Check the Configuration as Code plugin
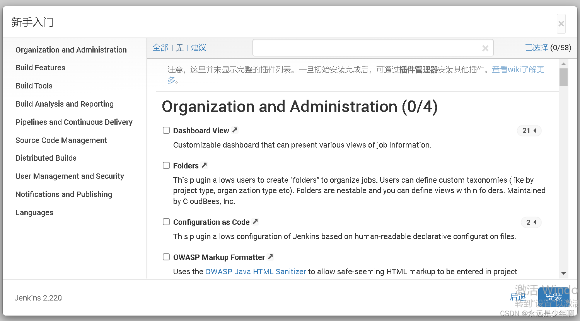 [x=166, y=222]
